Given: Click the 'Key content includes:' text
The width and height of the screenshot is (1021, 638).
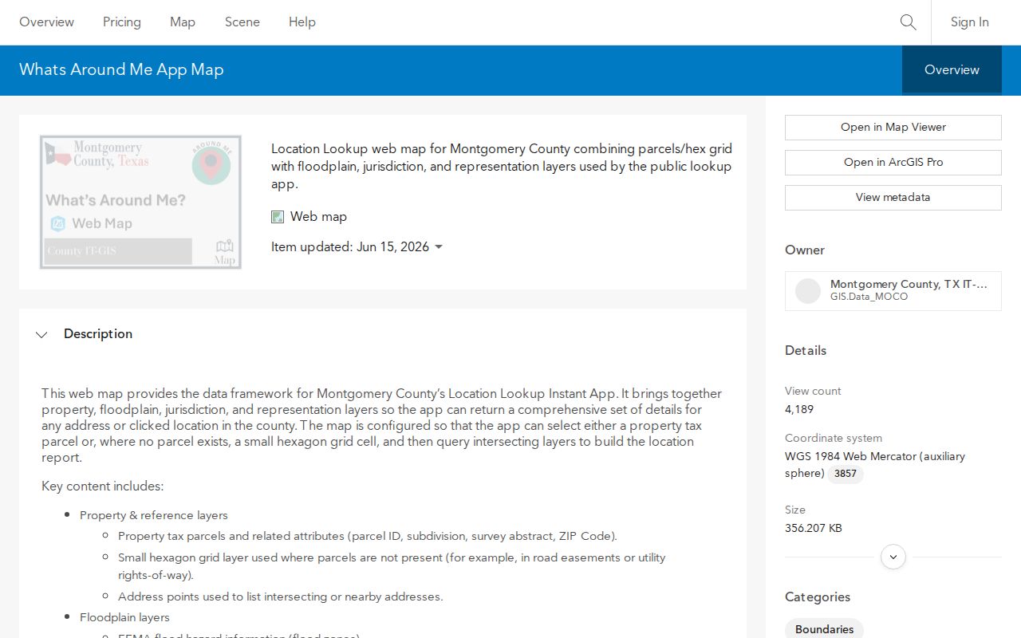Looking at the screenshot, I should [x=102, y=486].
